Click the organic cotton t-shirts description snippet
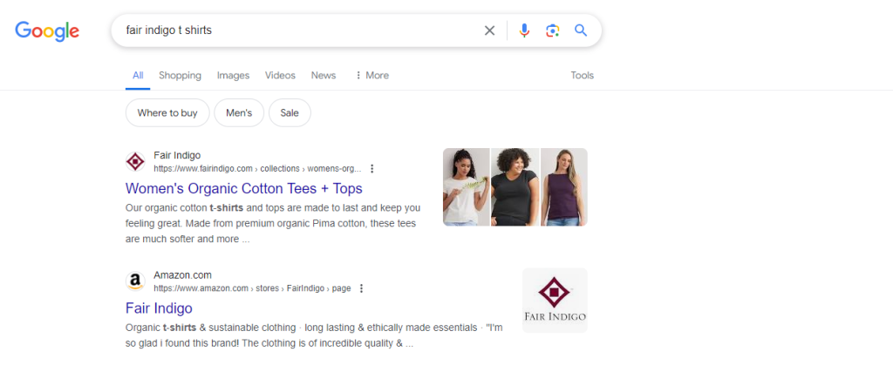Image resolution: width=893 pixels, height=372 pixels. [x=273, y=224]
